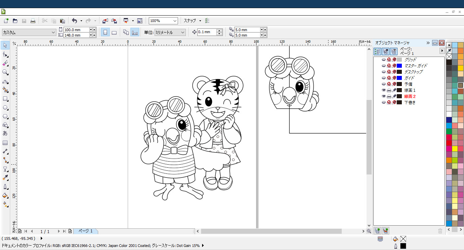This screenshot has height=250, width=464.
Task: Set landscape page orientation
Action: (114, 33)
